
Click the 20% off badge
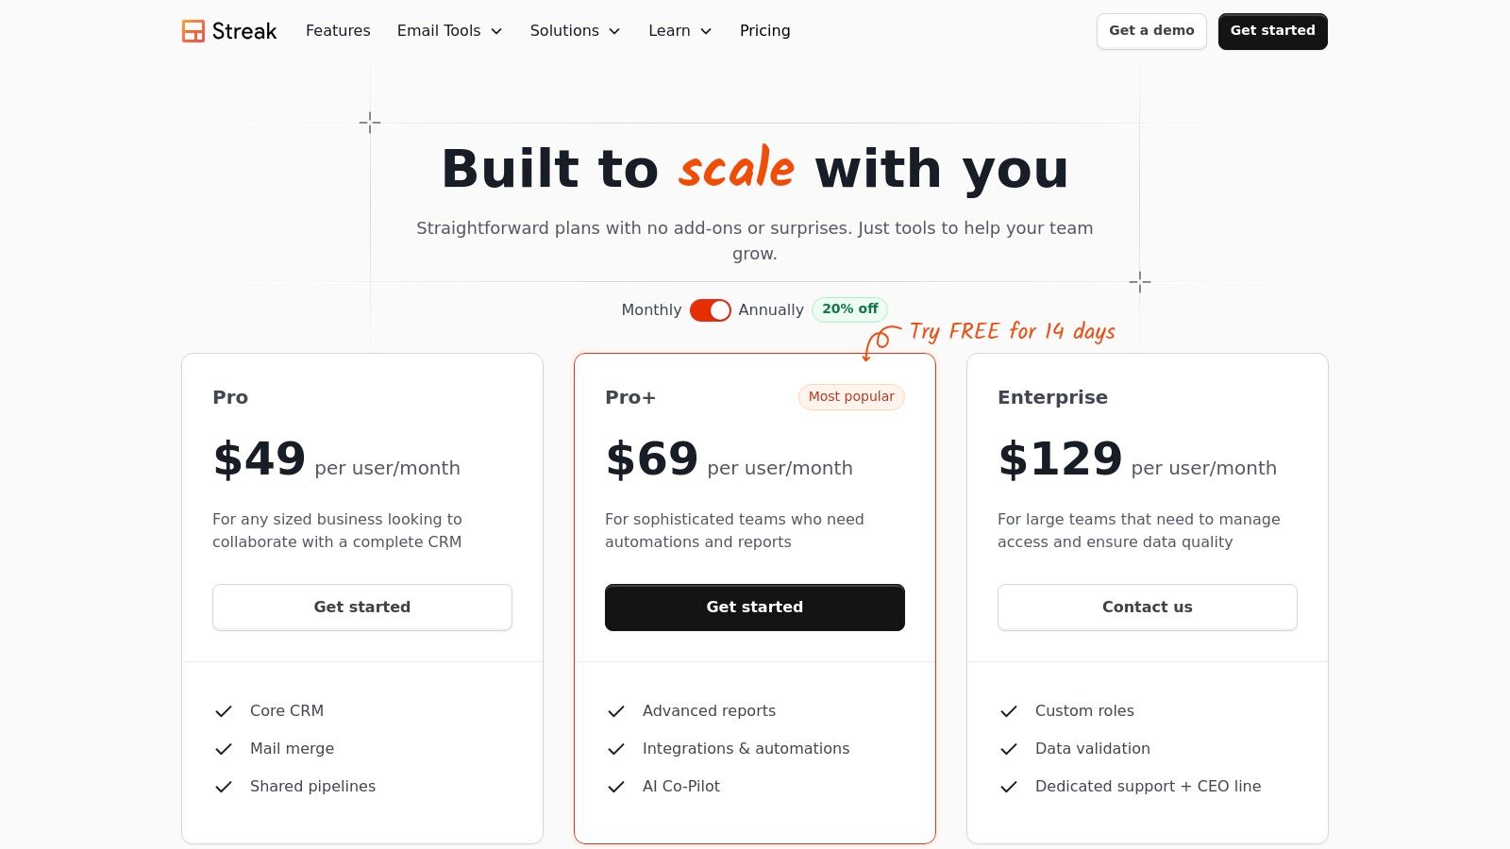[849, 309]
